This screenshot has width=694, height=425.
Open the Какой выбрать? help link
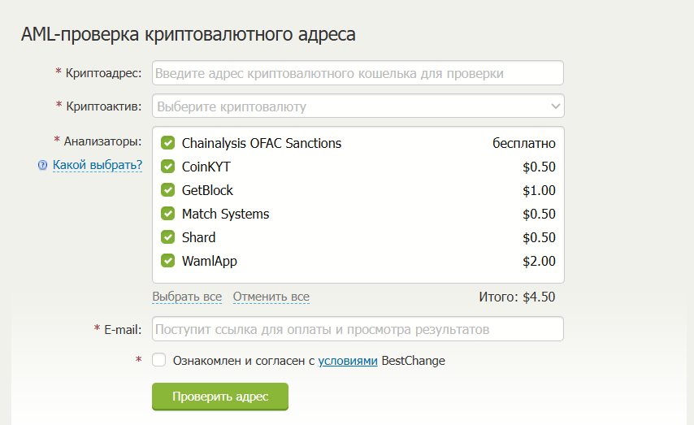pyautogui.click(x=98, y=165)
